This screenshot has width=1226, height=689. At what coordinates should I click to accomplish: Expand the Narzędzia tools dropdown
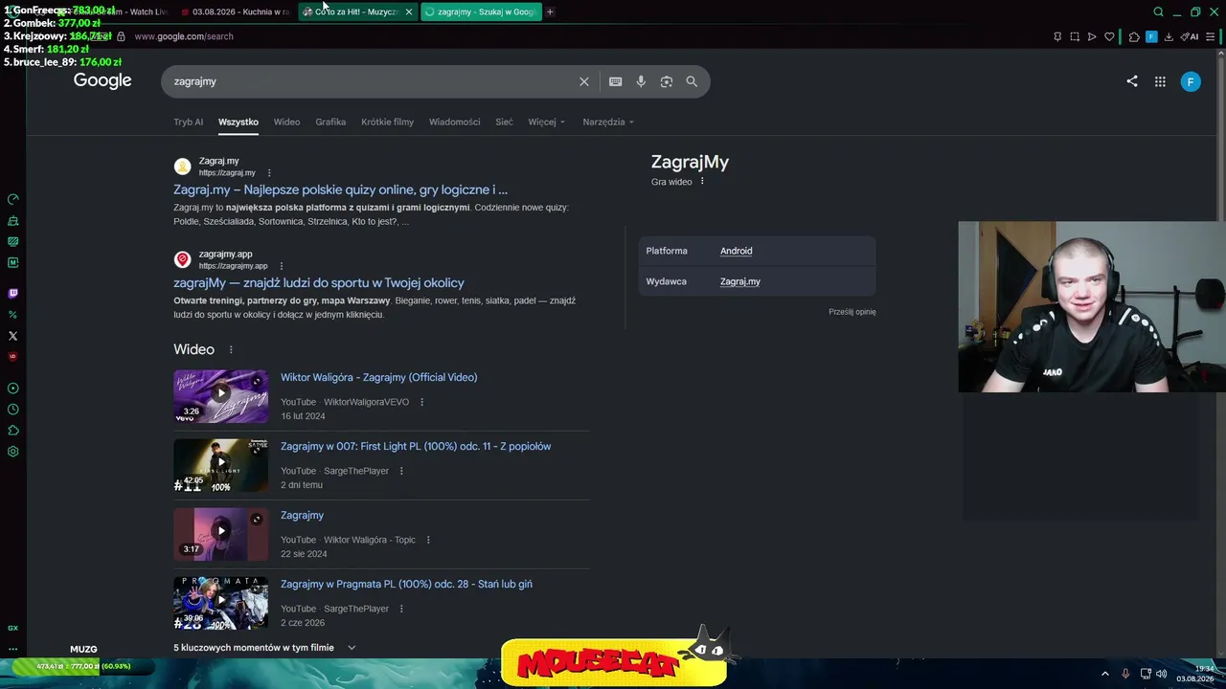pyautogui.click(x=608, y=122)
